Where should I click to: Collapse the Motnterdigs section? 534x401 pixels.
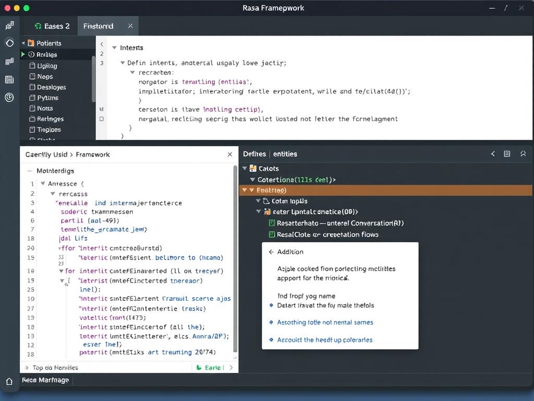[30, 171]
